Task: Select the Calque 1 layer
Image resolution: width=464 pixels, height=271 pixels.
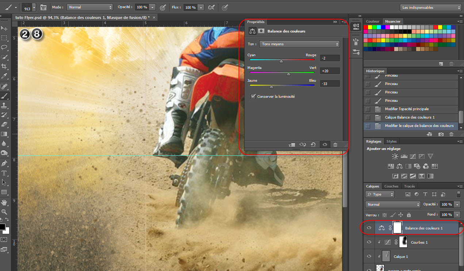Action: (x=401, y=257)
